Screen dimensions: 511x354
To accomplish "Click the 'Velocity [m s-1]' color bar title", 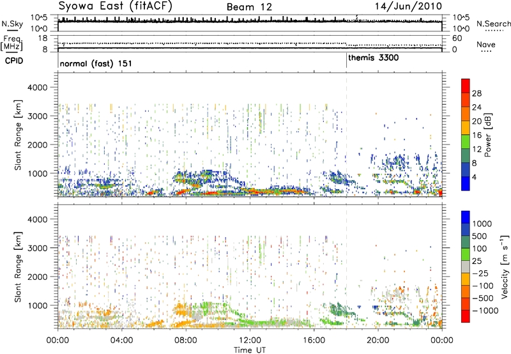I will coord(505,266).
